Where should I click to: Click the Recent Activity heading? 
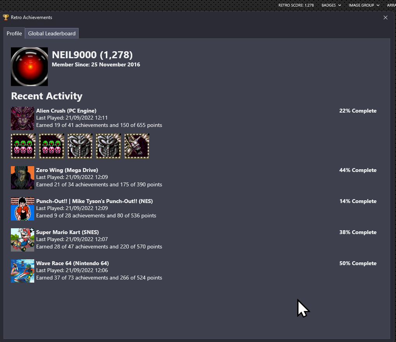point(47,96)
